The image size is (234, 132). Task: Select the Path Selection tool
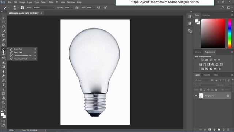[3, 89]
